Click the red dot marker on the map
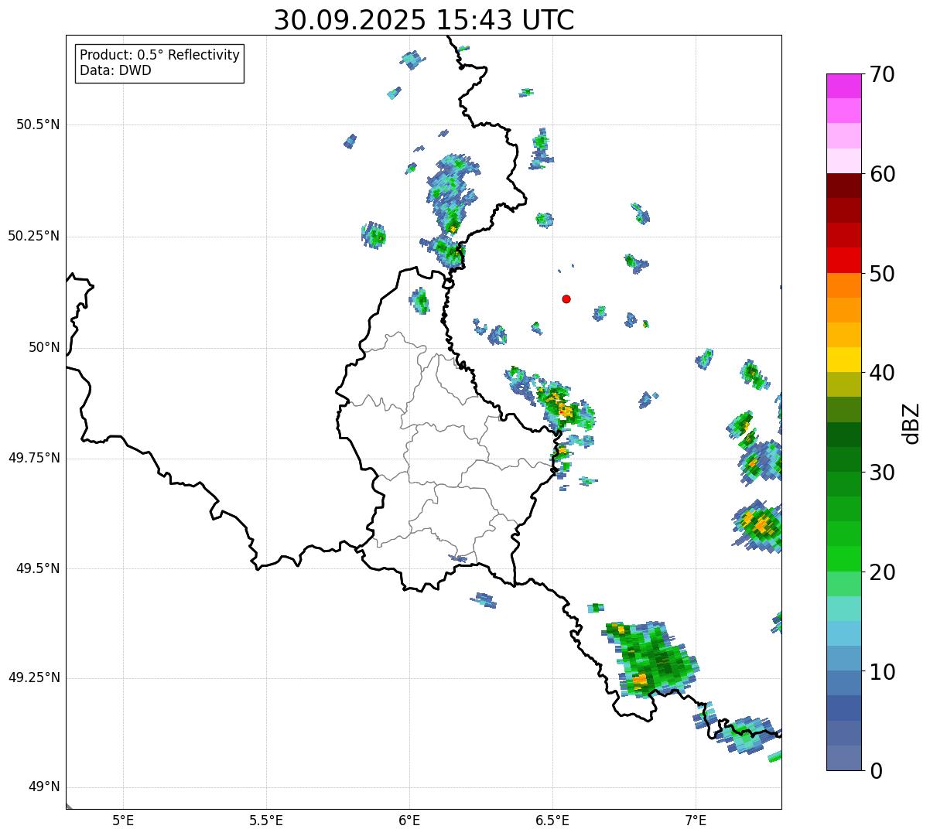 pos(566,299)
